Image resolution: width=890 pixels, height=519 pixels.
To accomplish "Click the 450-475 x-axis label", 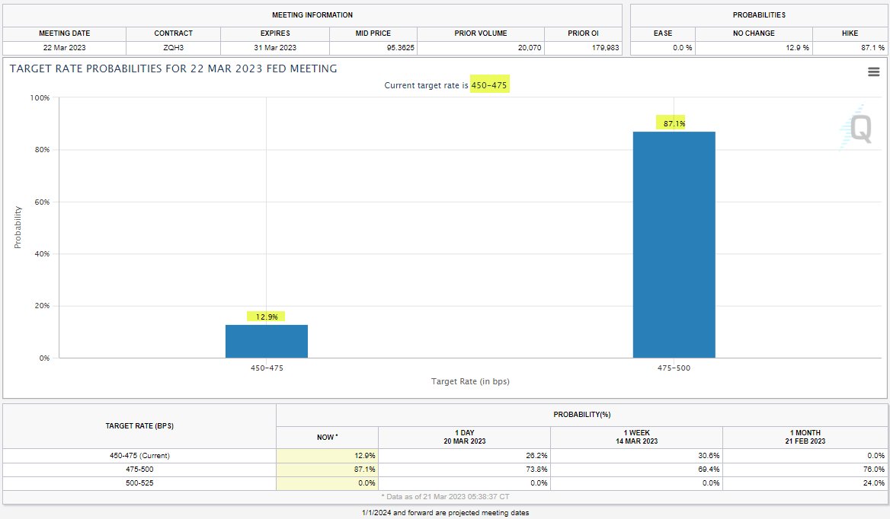I will [x=267, y=368].
